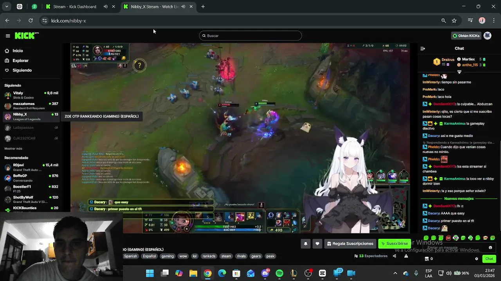
Task: Click 13 Espectadores viewer count
Action: 371,256
